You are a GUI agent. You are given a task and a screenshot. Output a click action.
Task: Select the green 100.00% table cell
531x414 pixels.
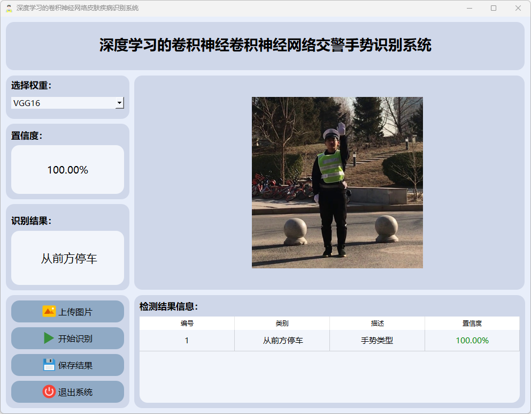point(472,341)
